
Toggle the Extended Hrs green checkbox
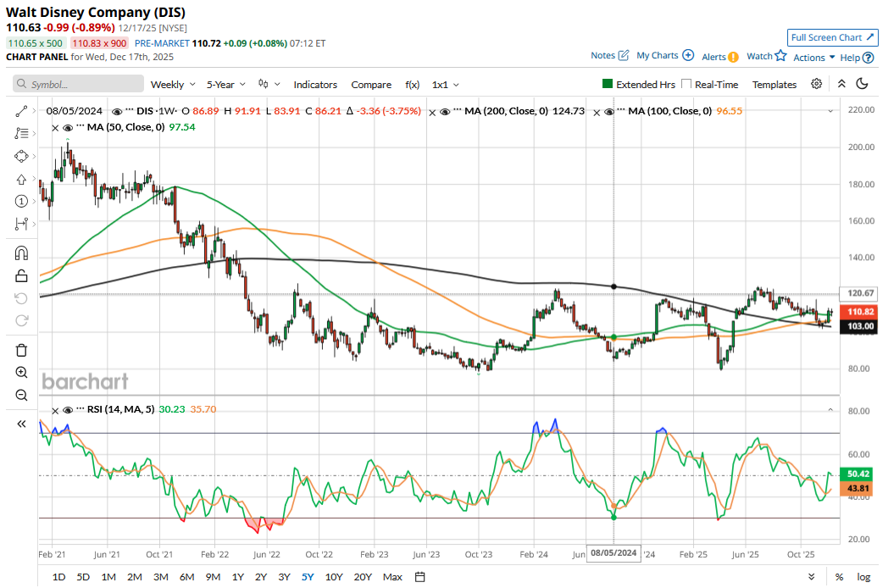608,85
